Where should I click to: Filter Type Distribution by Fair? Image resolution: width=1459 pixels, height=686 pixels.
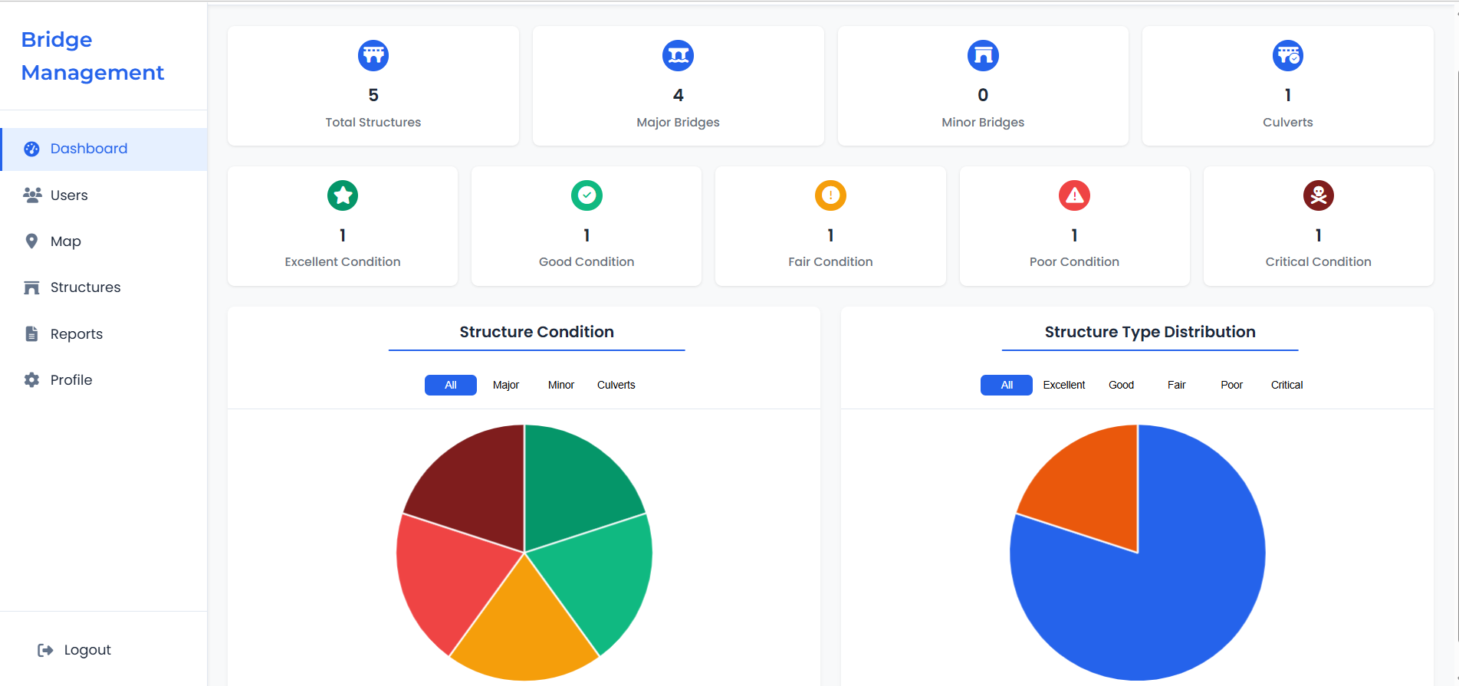tap(1177, 385)
